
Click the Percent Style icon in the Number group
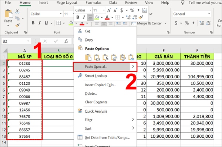(187, 23)
